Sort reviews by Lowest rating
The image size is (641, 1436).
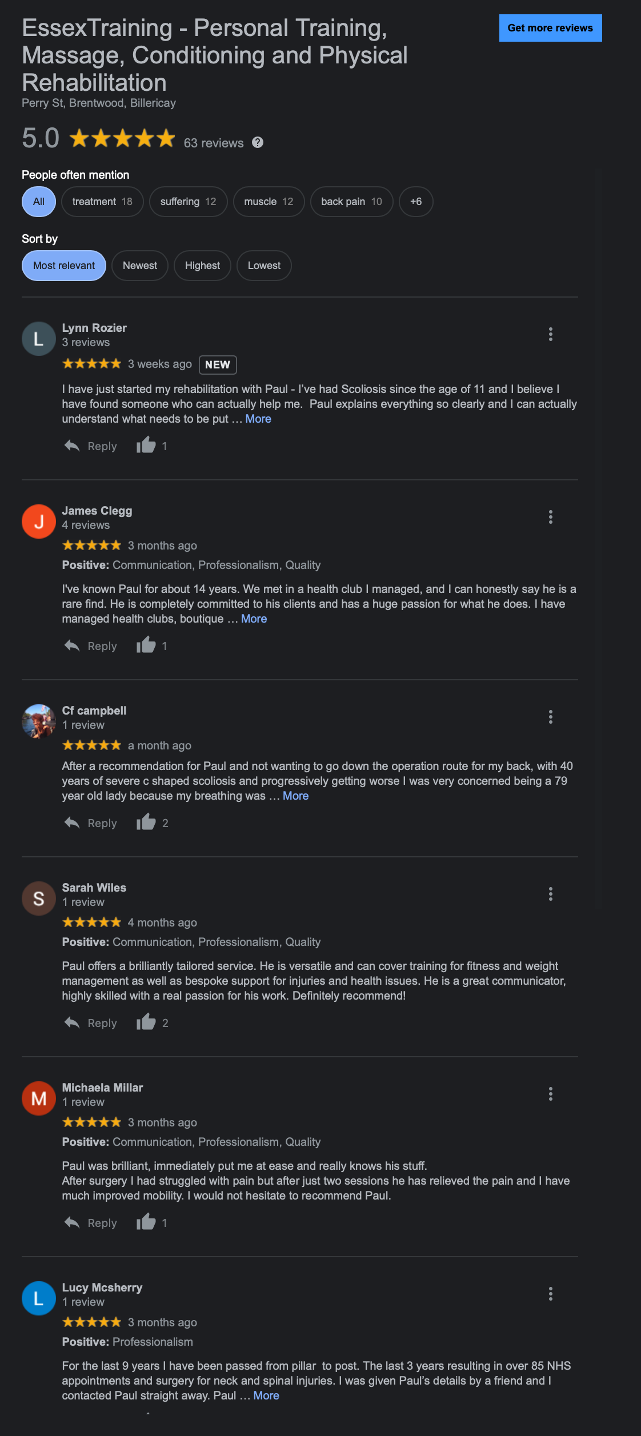pyautogui.click(x=264, y=266)
